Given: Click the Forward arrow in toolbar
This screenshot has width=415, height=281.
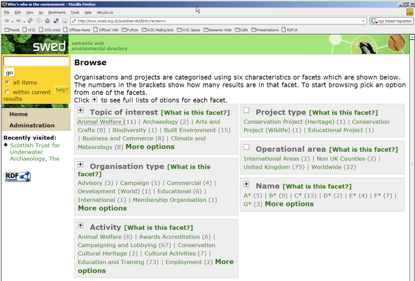Looking at the screenshot, I should pyautogui.click(x=18, y=21).
